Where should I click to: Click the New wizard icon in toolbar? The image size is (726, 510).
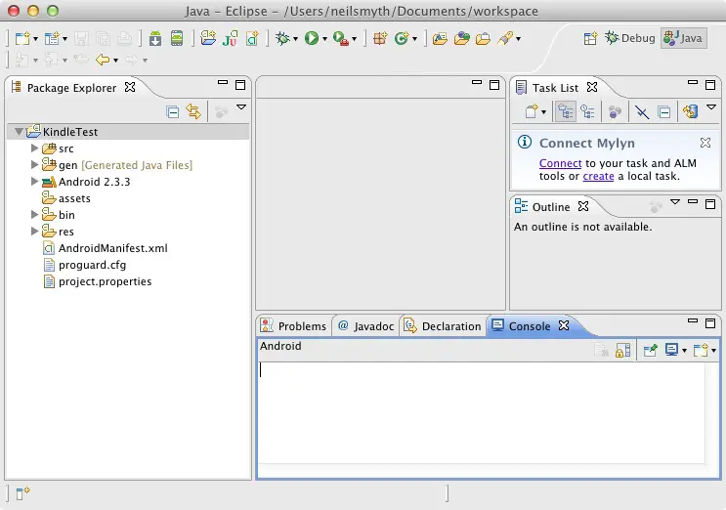click(x=22, y=38)
